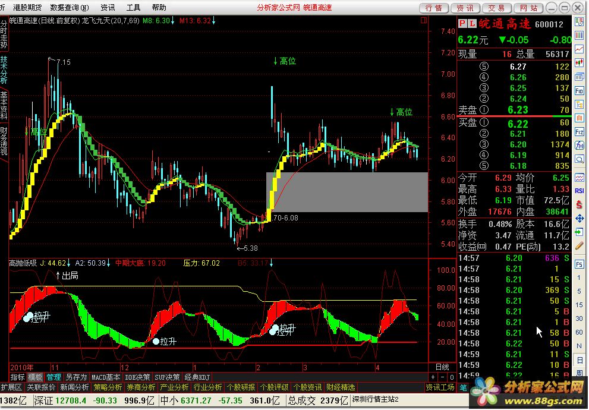This screenshot has height=410, width=589.
Task: Click the 资讯工场 button
Action: [440, 387]
